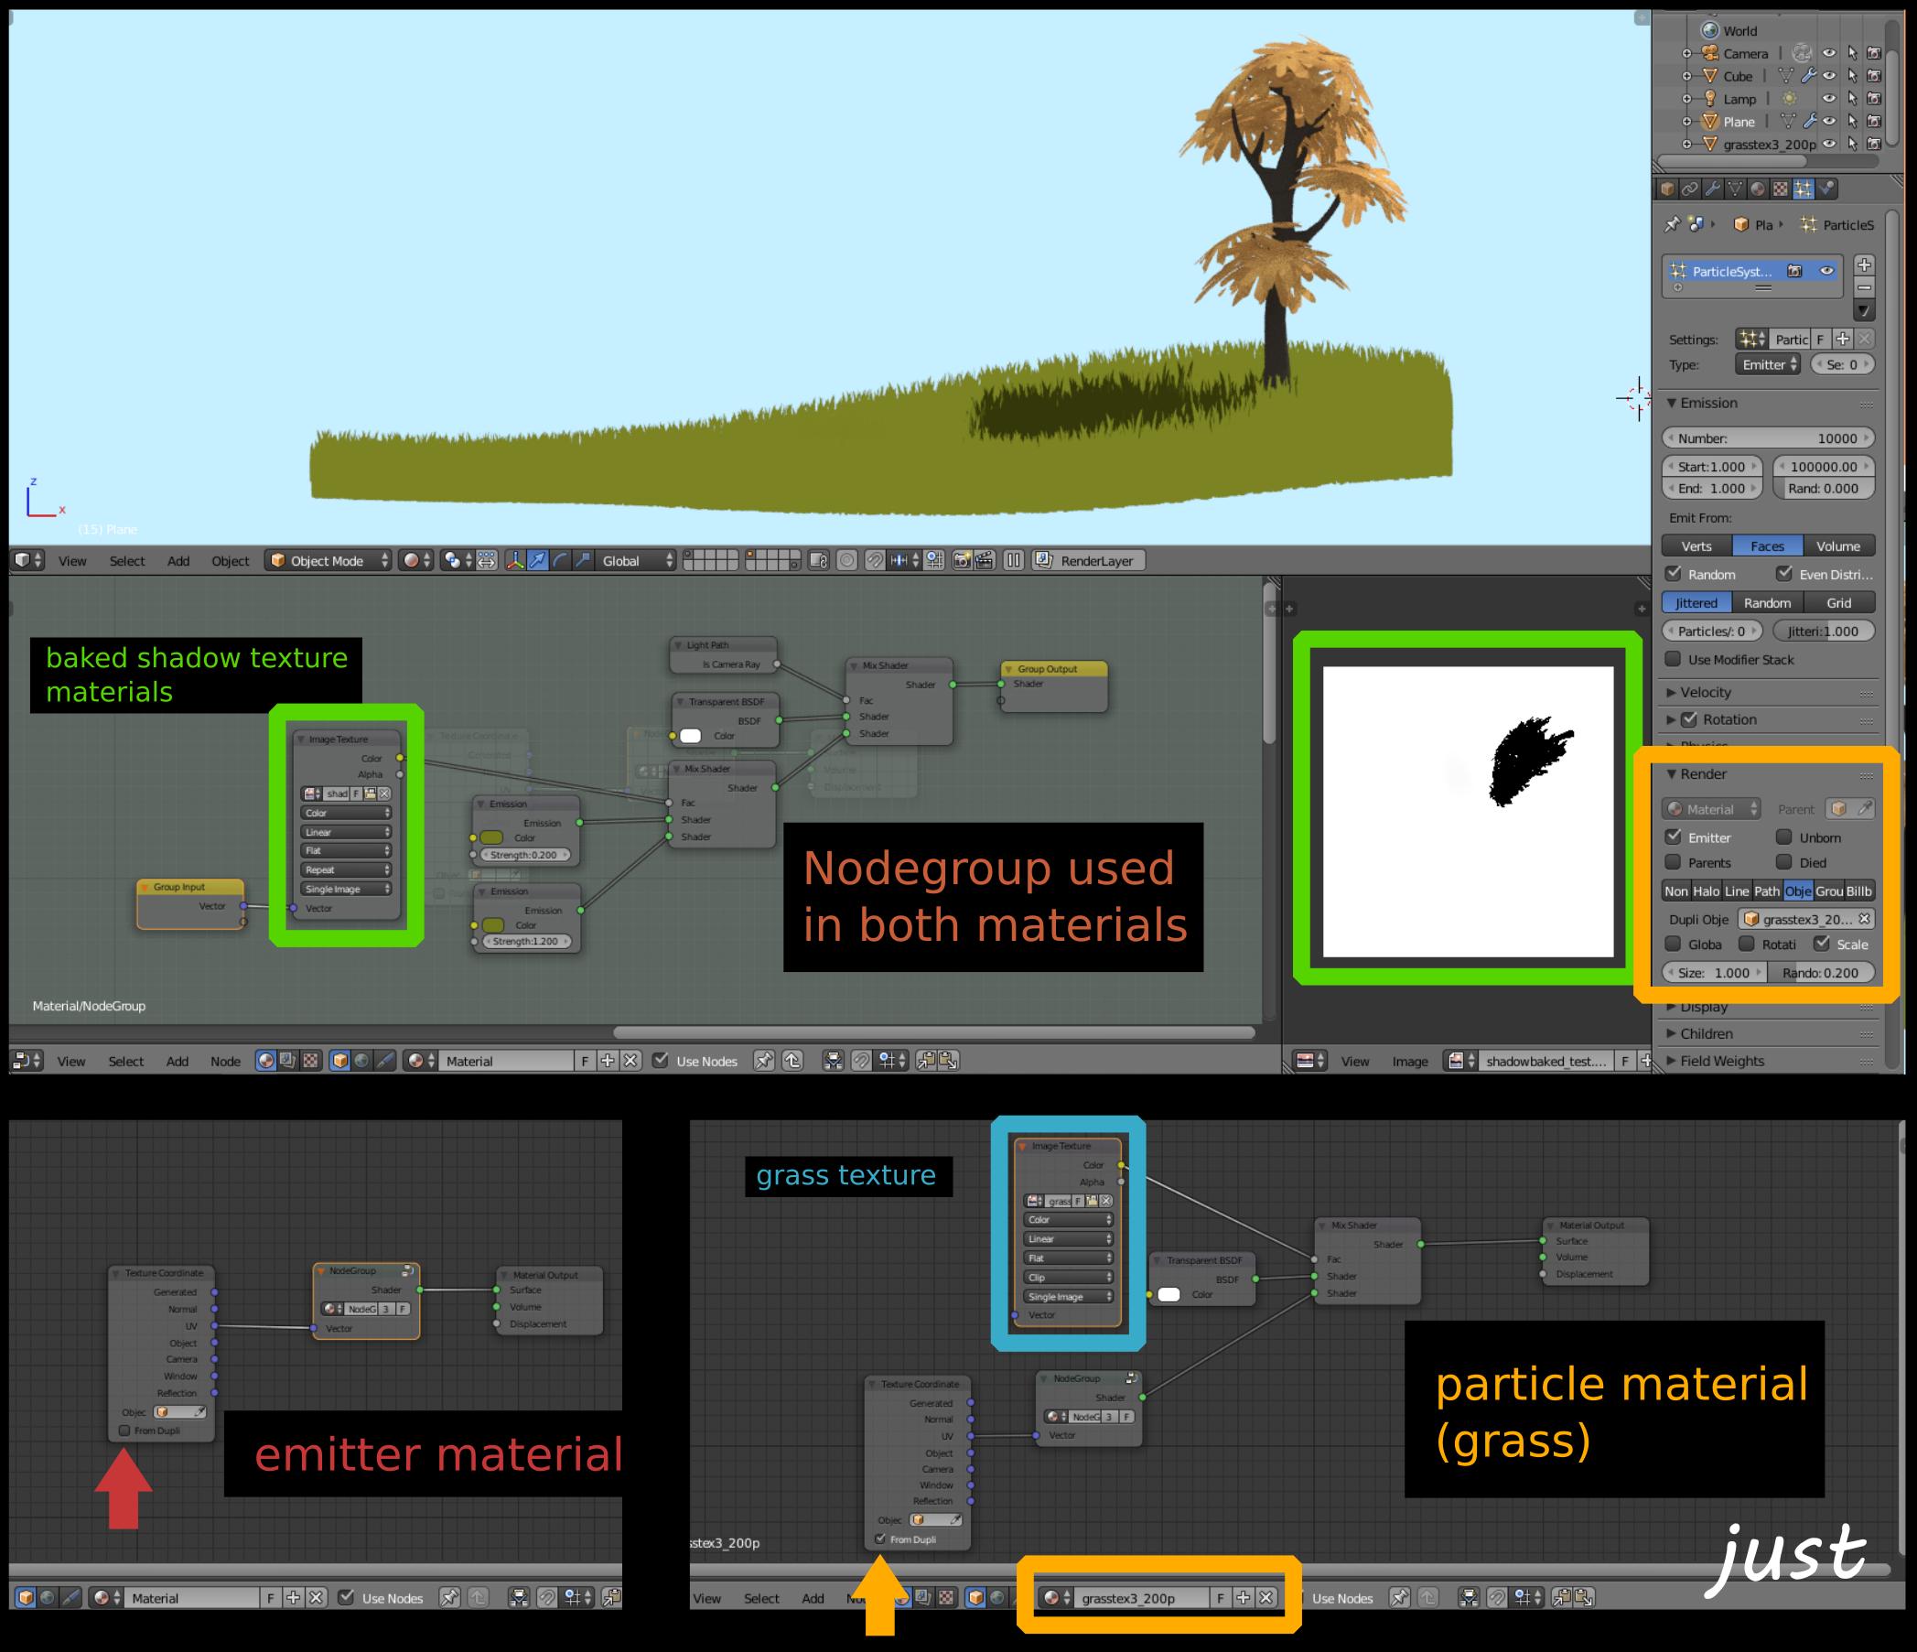Open the 3D viewport Select menu

(127, 561)
